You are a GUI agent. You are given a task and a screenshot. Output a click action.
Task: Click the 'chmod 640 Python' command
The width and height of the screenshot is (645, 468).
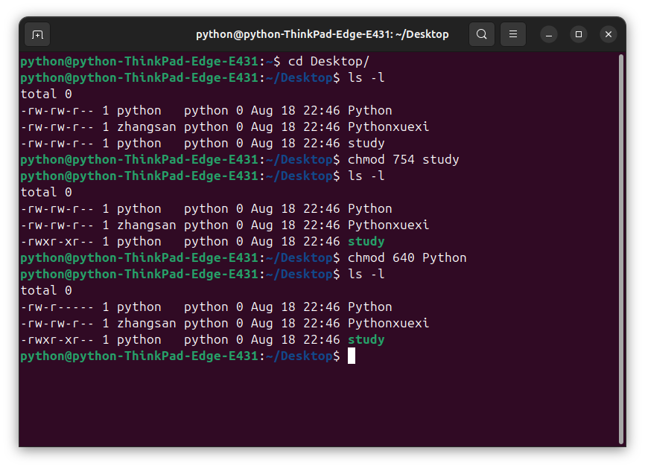point(407,258)
